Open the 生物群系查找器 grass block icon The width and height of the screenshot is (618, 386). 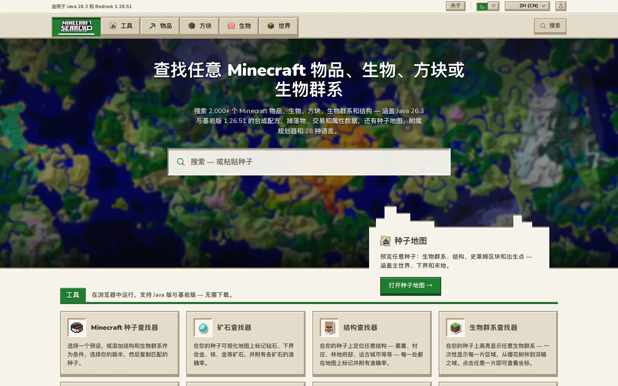point(455,328)
